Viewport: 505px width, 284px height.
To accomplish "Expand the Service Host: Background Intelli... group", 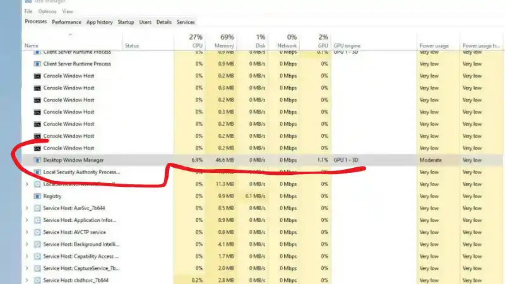I will (x=27, y=244).
